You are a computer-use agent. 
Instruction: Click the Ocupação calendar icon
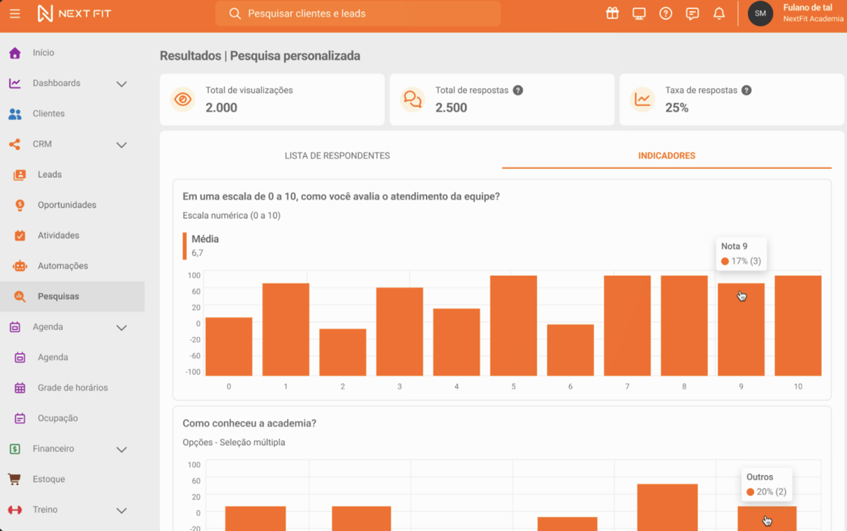[20, 419]
